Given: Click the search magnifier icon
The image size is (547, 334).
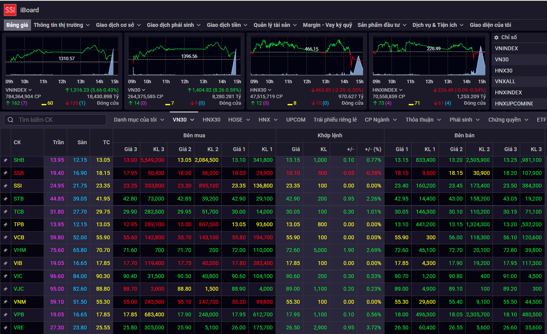Looking at the screenshot, I should pyautogui.click(x=10, y=120).
